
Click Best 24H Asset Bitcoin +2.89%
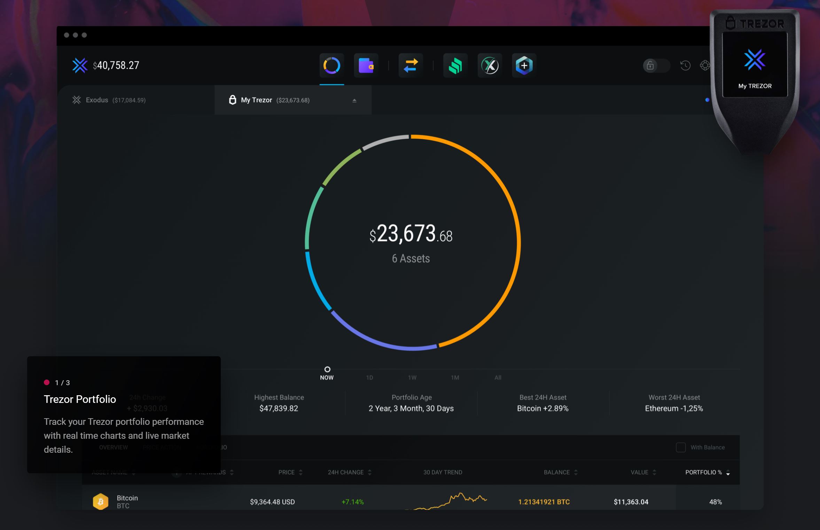point(543,408)
